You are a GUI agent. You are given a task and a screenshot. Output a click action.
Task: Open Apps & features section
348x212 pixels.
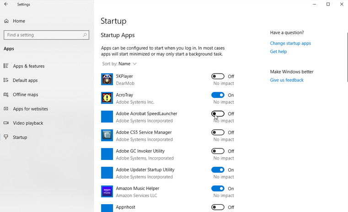point(29,66)
